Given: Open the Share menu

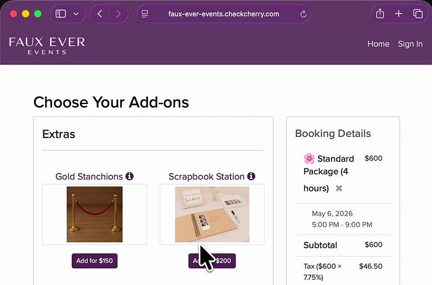Looking at the screenshot, I should 381,14.
